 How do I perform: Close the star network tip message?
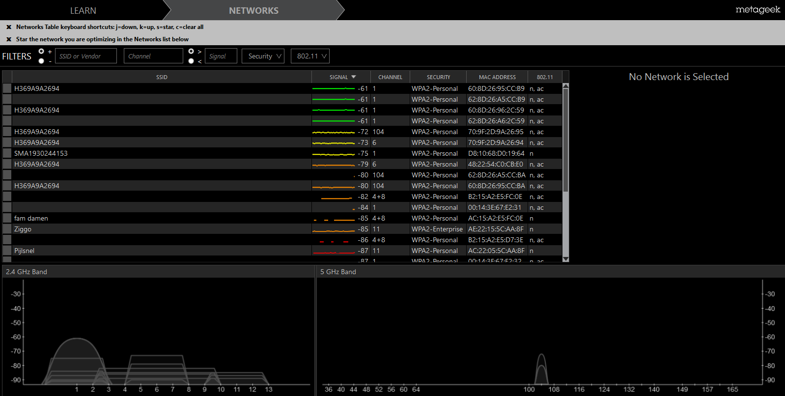pos(9,39)
